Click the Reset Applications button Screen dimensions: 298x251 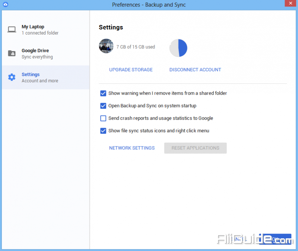click(195, 148)
